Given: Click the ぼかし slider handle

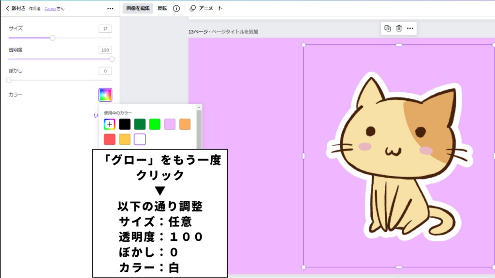Looking at the screenshot, I should 9,80.
